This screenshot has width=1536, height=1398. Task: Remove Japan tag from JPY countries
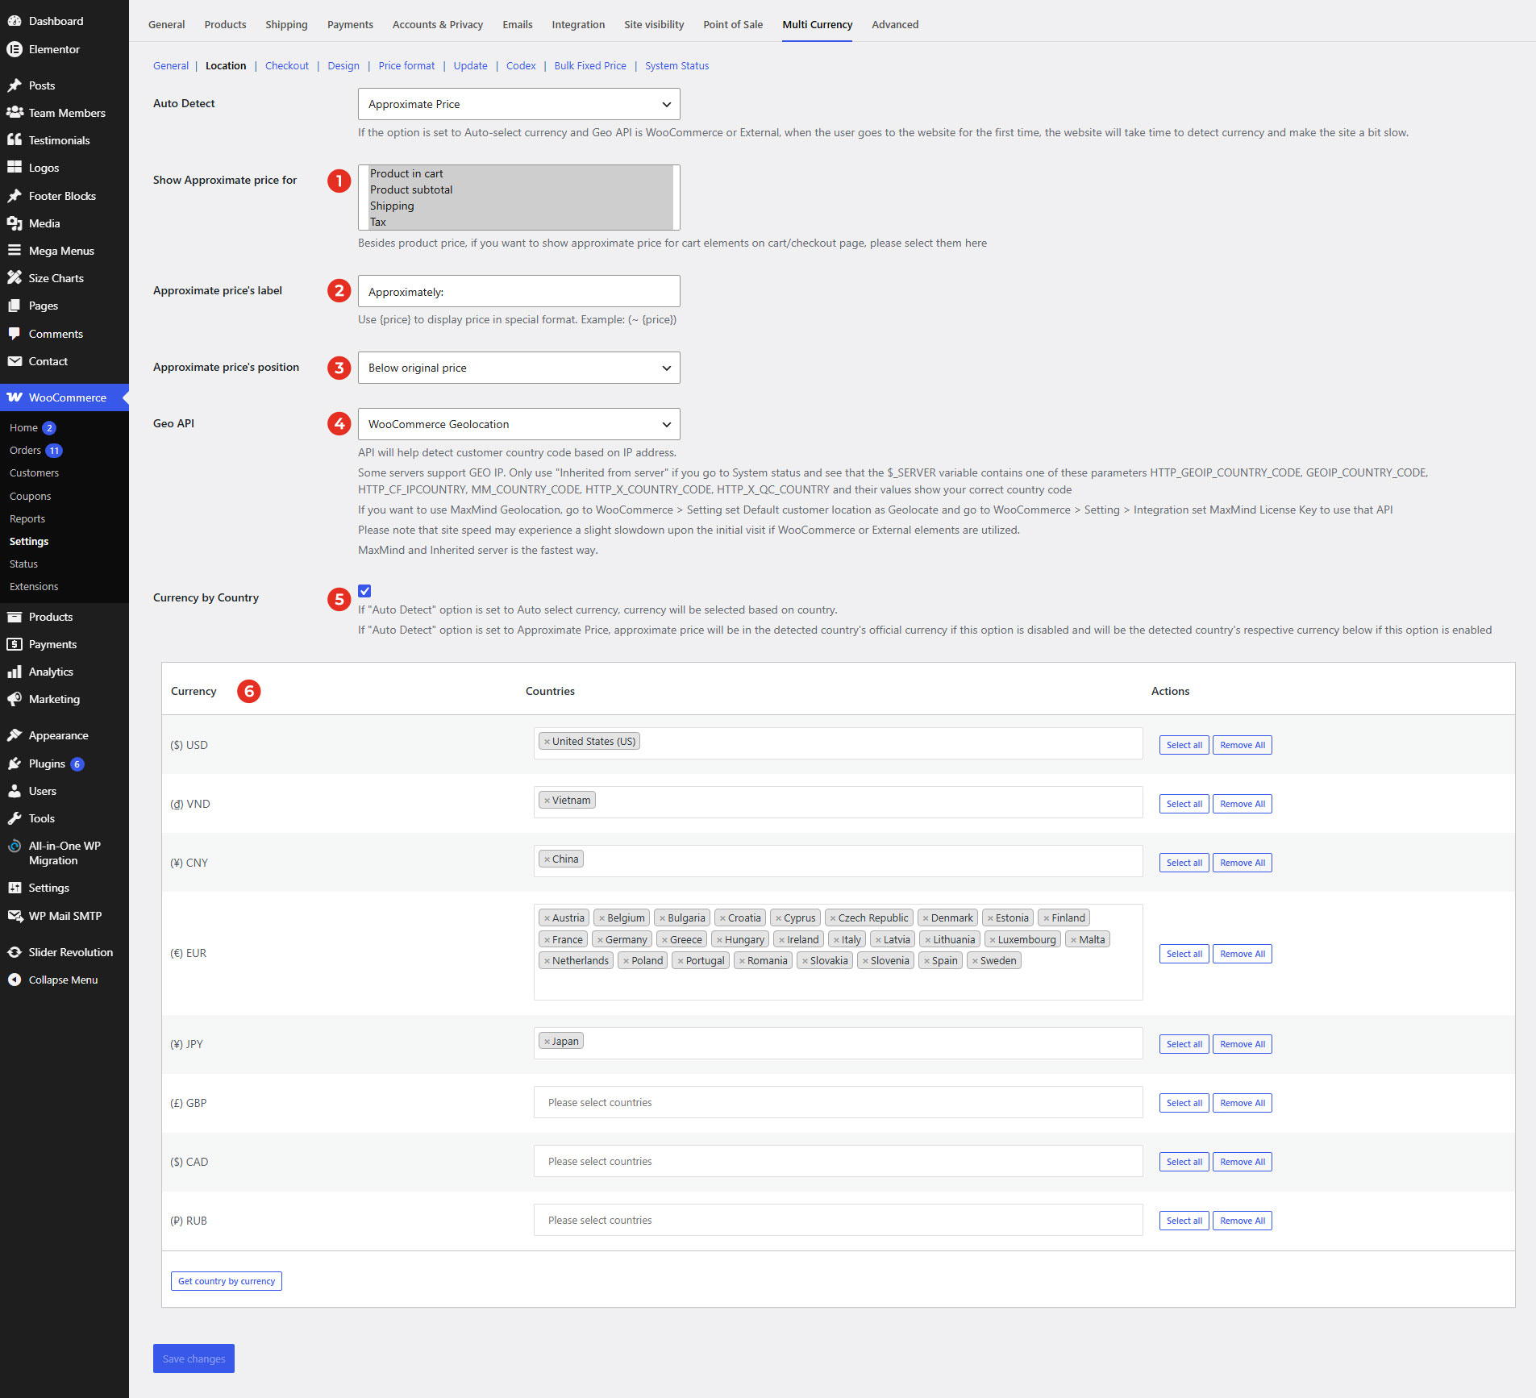coord(547,1042)
